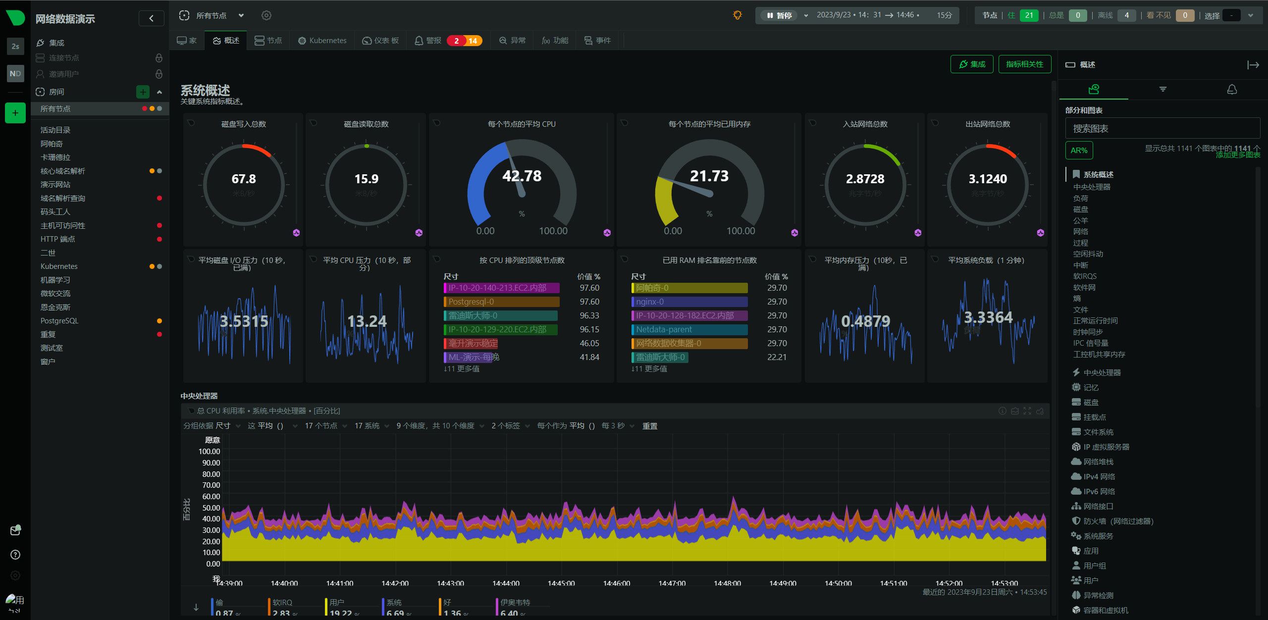Open 17 系统 filter dropdown

coord(372,426)
